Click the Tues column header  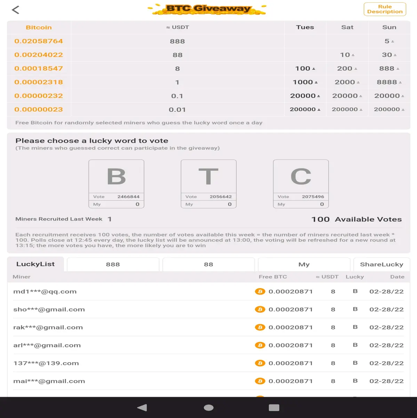click(305, 27)
